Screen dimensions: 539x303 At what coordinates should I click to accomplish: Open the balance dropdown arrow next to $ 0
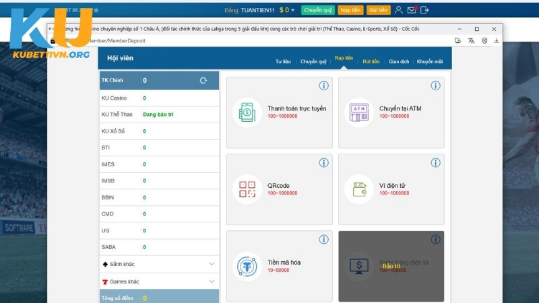[293, 10]
